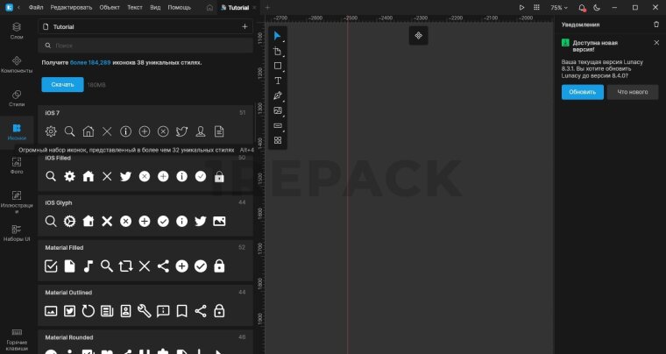This screenshot has width=666, height=354.
Task: Activate the Select arrow tool
Action: coord(278,36)
